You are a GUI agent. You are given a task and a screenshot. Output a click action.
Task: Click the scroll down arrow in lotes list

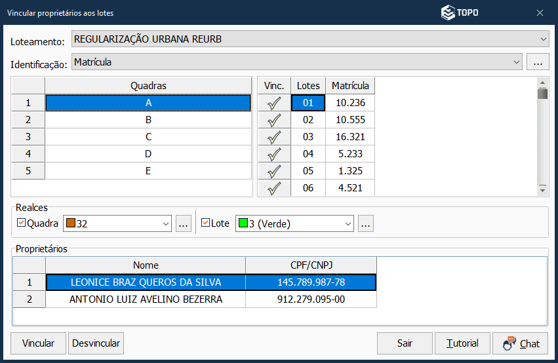[x=542, y=189]
